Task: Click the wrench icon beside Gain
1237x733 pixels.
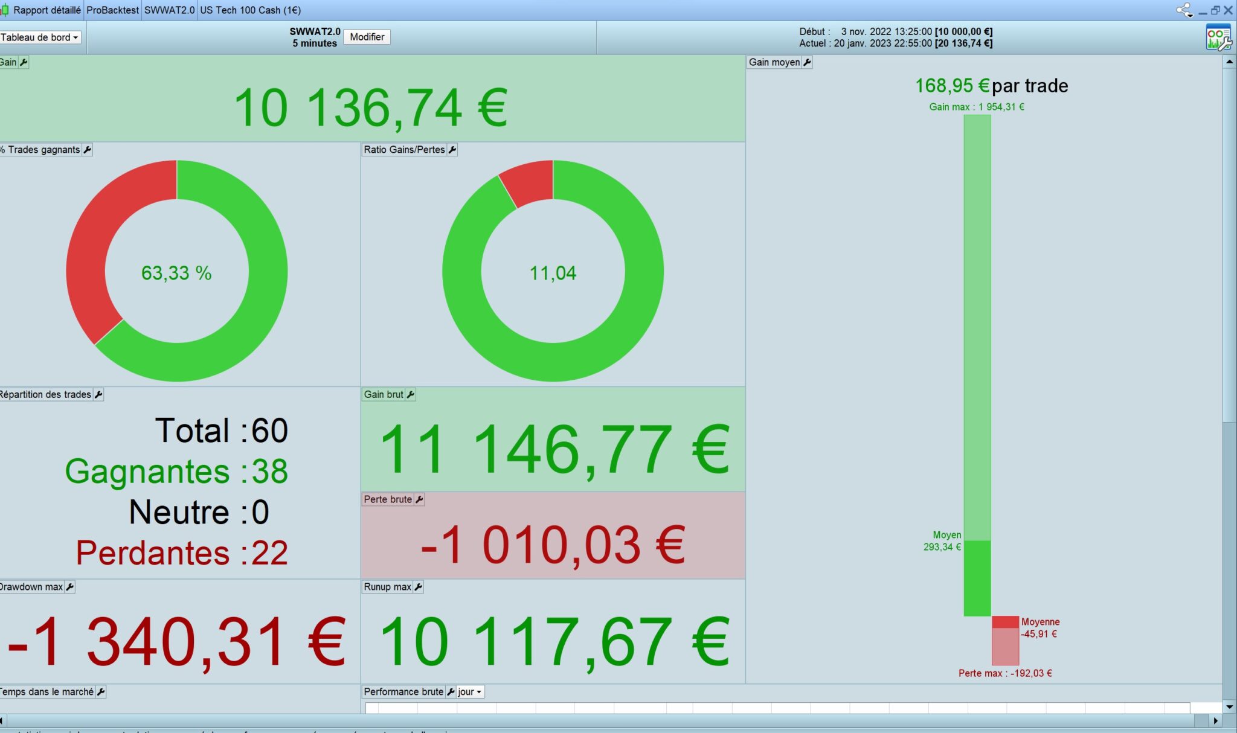Action: click(24, 62)
